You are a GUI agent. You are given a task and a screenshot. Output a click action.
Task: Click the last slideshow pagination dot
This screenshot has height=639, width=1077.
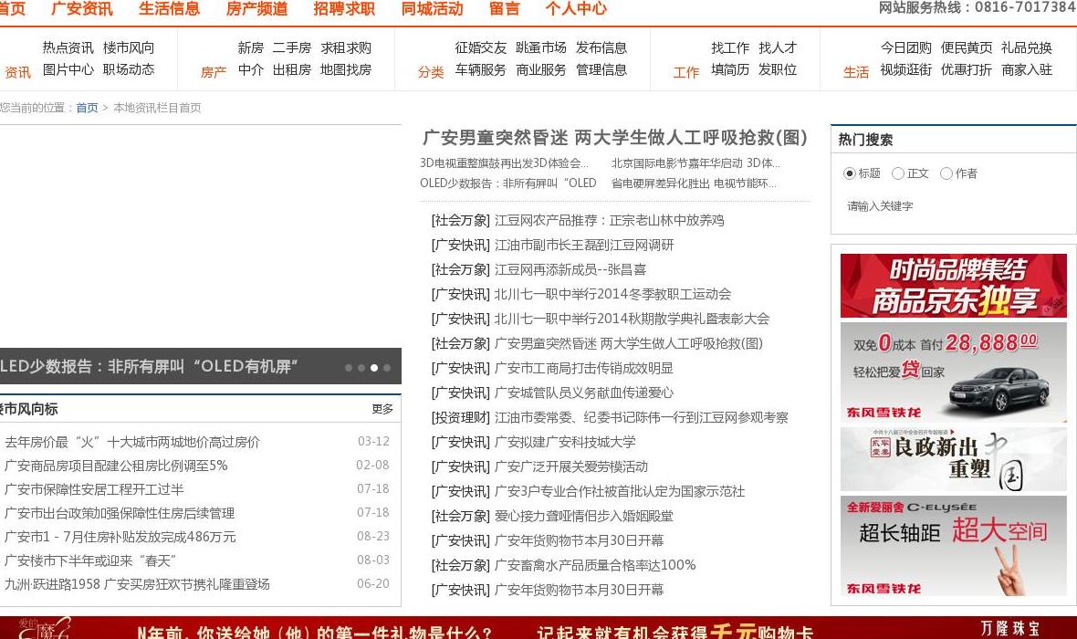(387, 368)
